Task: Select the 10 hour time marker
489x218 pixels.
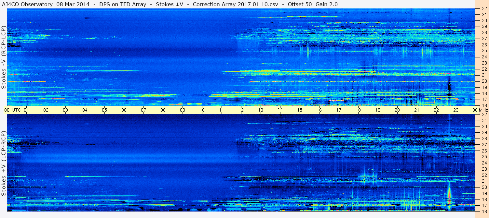Action: click(202, 110)
